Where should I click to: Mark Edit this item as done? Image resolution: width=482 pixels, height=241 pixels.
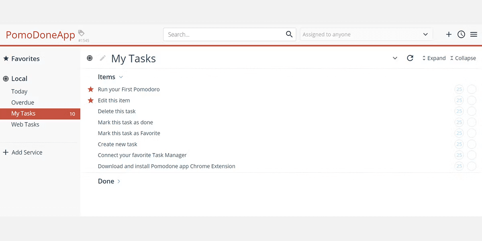point(472,100)
